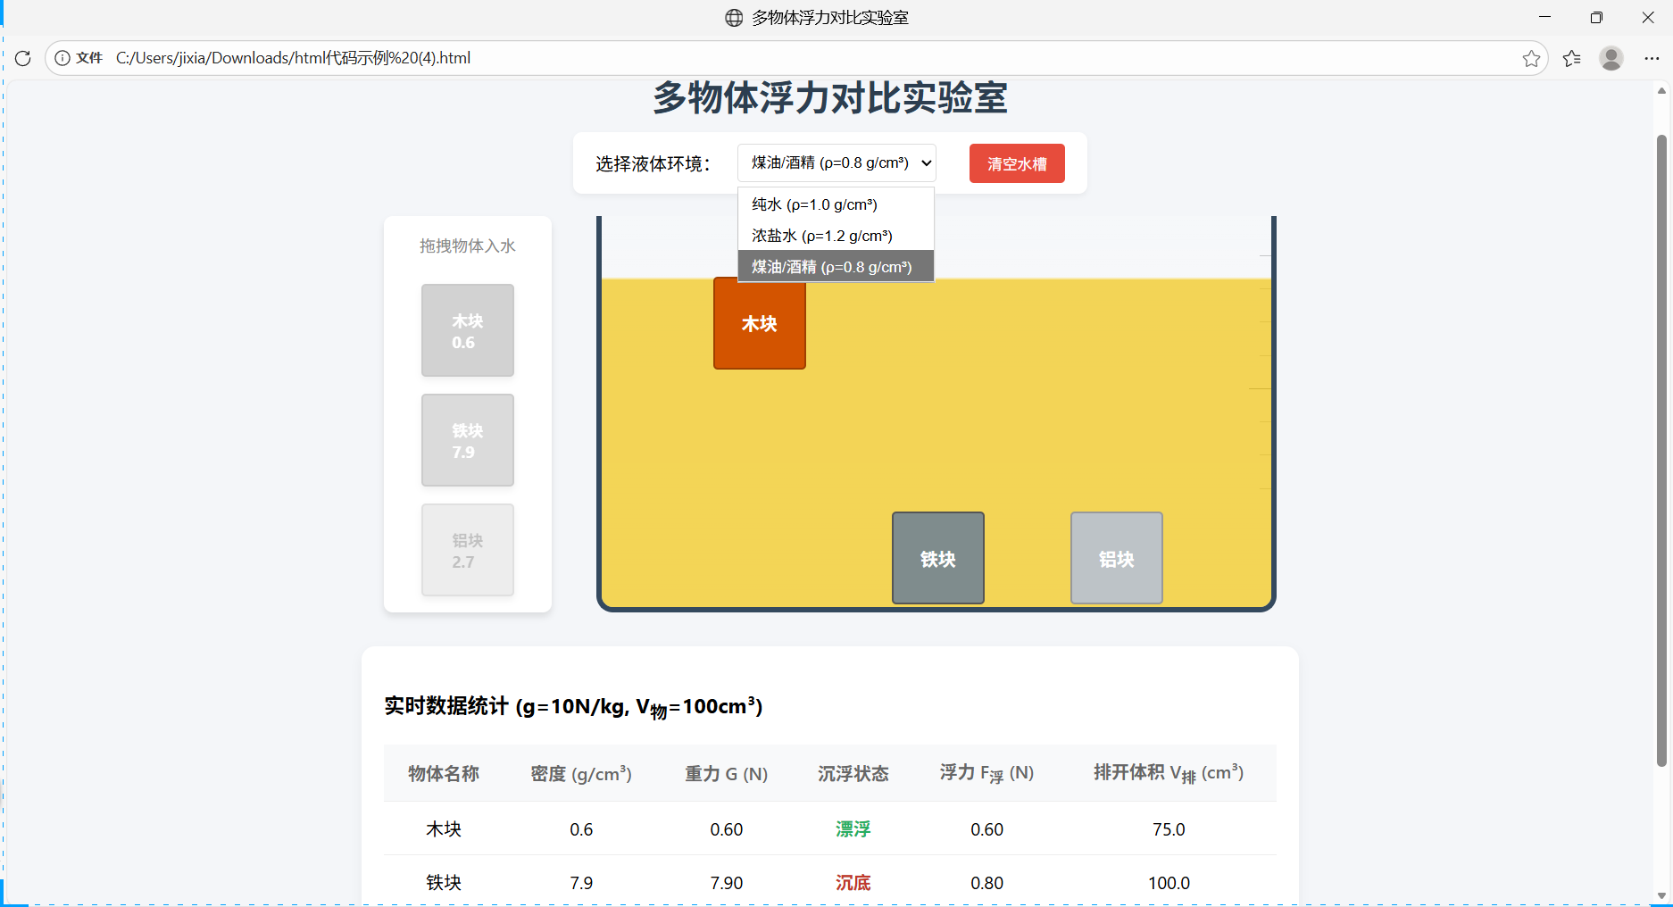This screenshot has height=907, width=1673.
Task: Open the browser settings ellipsis menu
Action: [1652, 57]
